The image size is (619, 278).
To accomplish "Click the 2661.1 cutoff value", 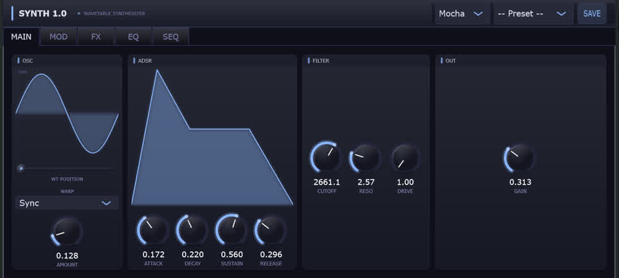I will 326,182.
